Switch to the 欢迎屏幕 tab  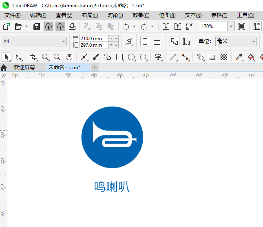point(24,68)
